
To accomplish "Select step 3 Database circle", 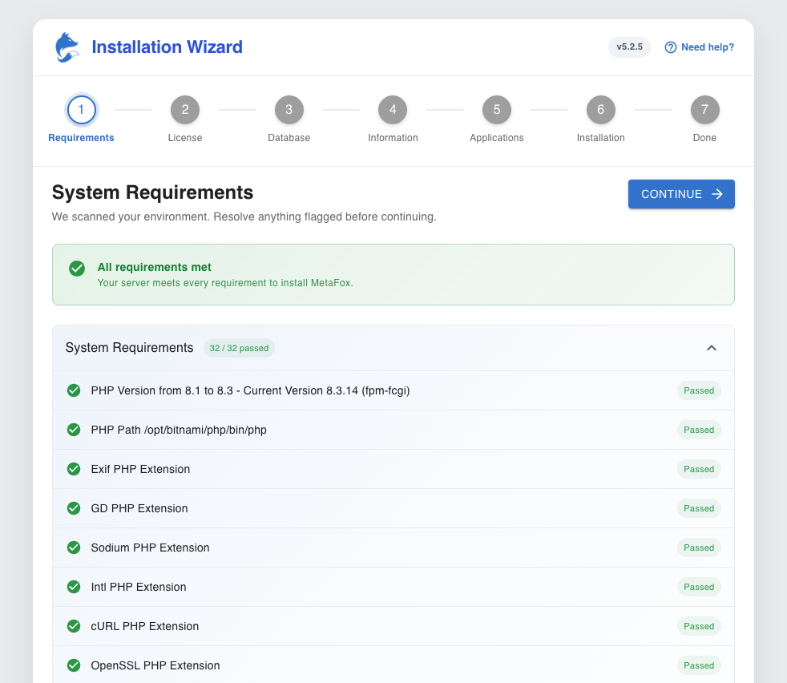I will click(289, 110).
